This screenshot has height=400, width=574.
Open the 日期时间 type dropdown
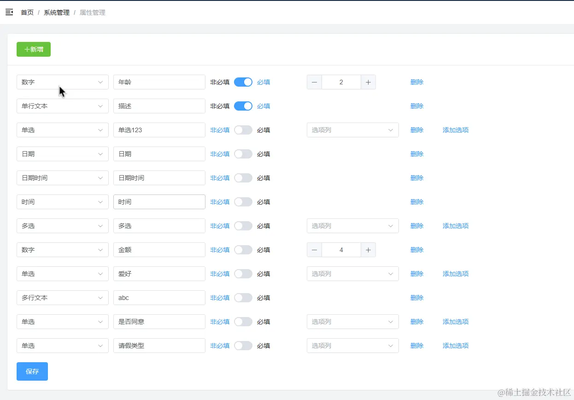point(63,178)
